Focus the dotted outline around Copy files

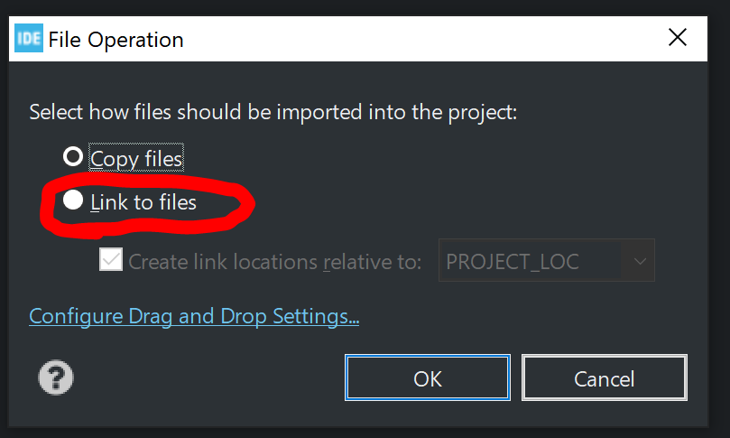136,157
